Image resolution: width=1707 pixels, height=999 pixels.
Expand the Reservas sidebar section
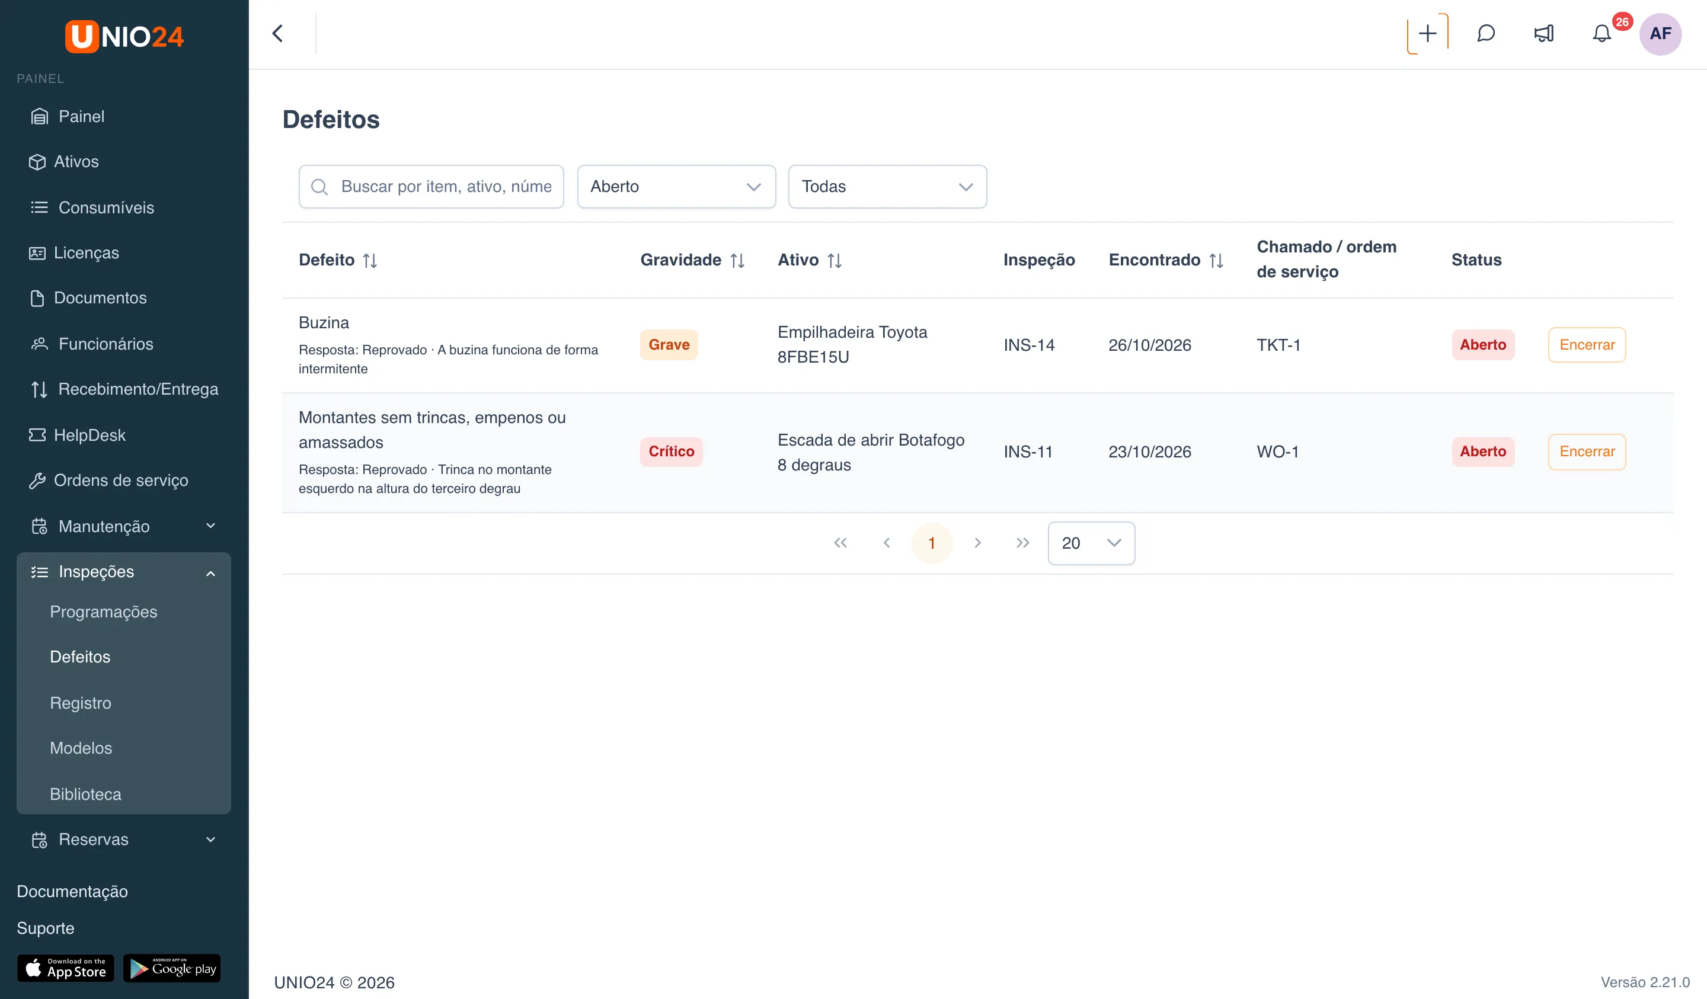[124, 839]
